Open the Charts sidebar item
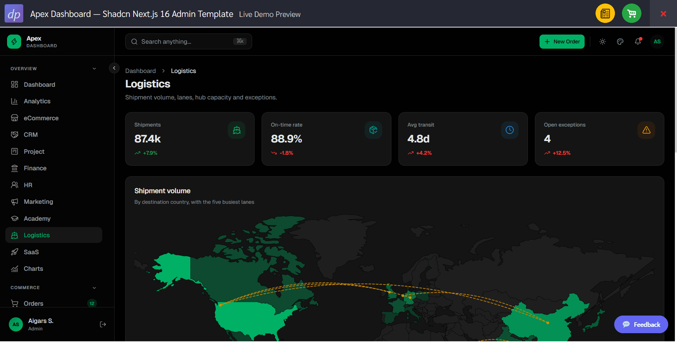677x342 pixels. (54, 269)
